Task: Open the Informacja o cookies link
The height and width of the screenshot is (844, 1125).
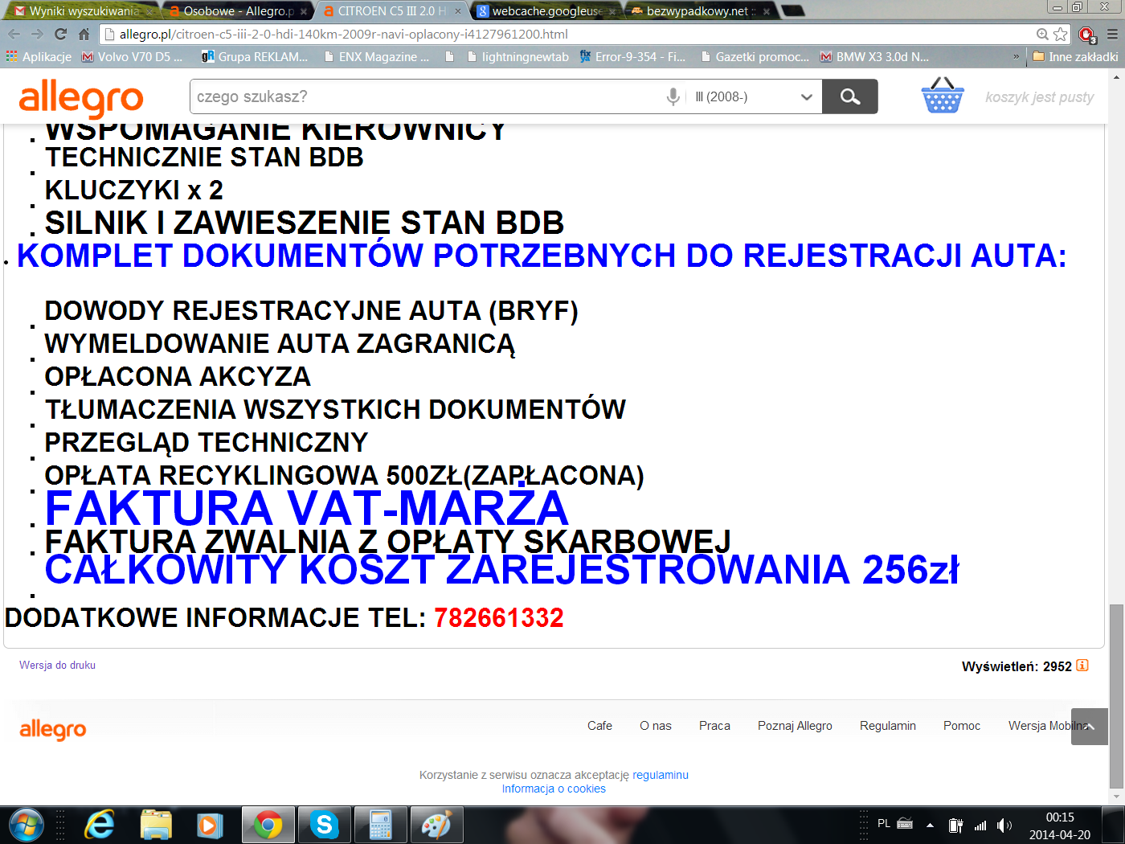Action: 554,789
